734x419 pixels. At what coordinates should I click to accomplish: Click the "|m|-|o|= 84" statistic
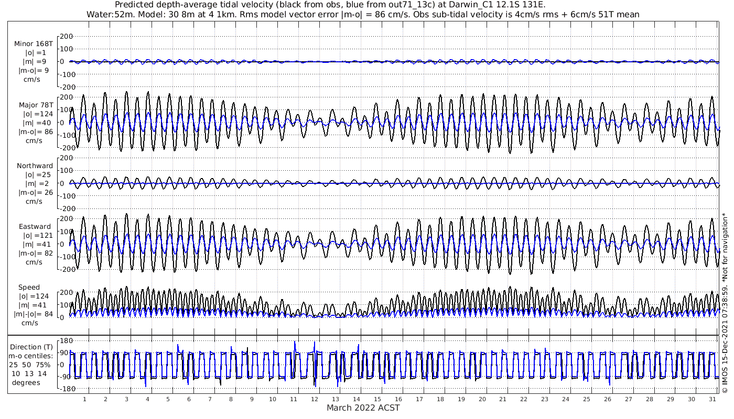(x=34, y=314)
